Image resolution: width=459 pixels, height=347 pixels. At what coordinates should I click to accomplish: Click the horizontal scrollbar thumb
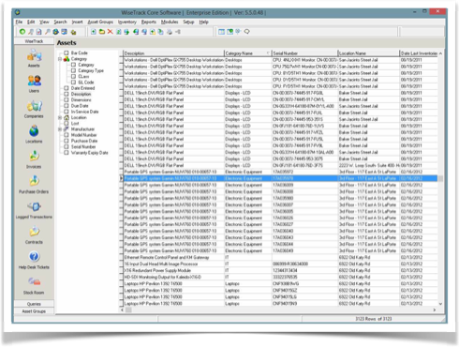pyautogui.click(x=128, y=309)
